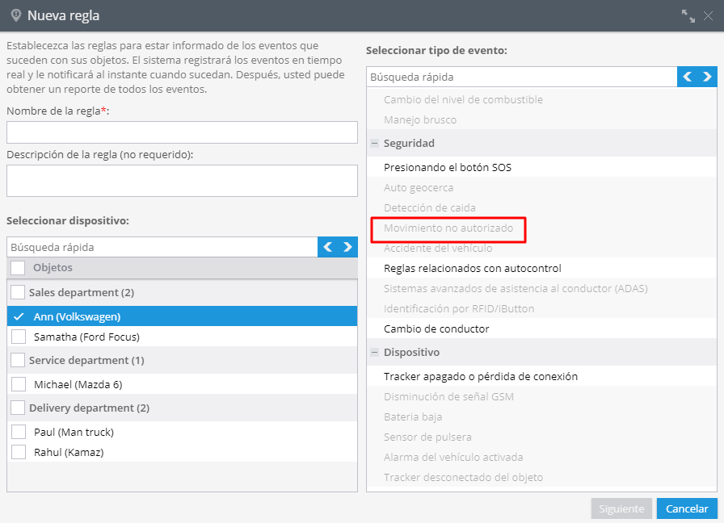Image resolution: width=724 pixels, height=523 pixels.
Task: Collapse the Seguridad event group
Action: 375,144
